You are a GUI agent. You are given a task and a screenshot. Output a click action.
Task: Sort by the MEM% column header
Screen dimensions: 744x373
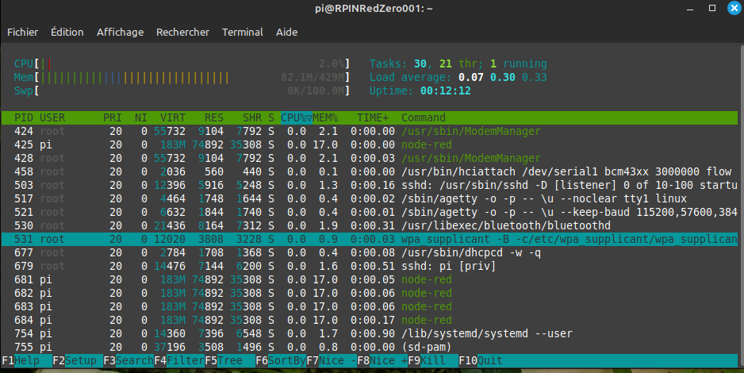324,117
